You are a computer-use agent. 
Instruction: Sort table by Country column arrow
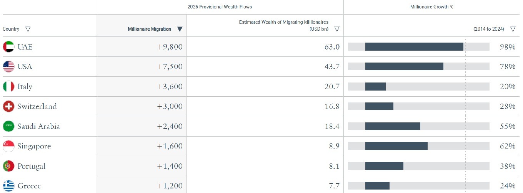(x=28, y=29)
